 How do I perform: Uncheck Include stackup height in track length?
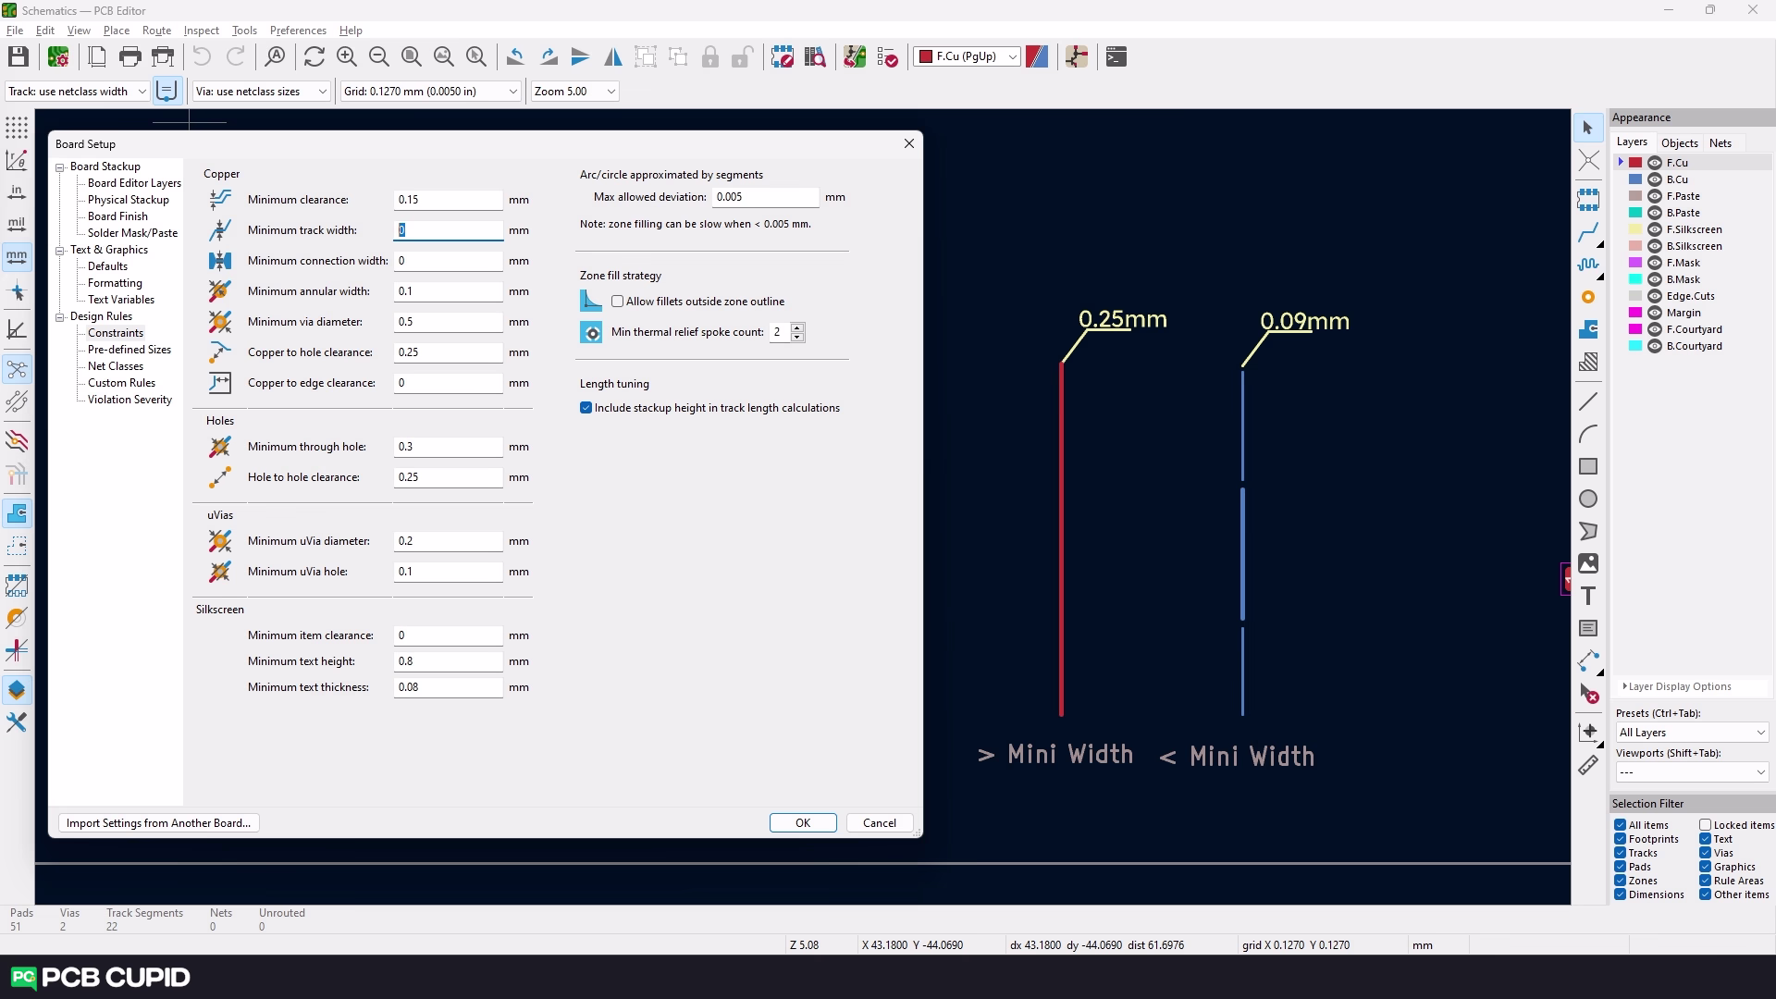(x=586, y=408)
